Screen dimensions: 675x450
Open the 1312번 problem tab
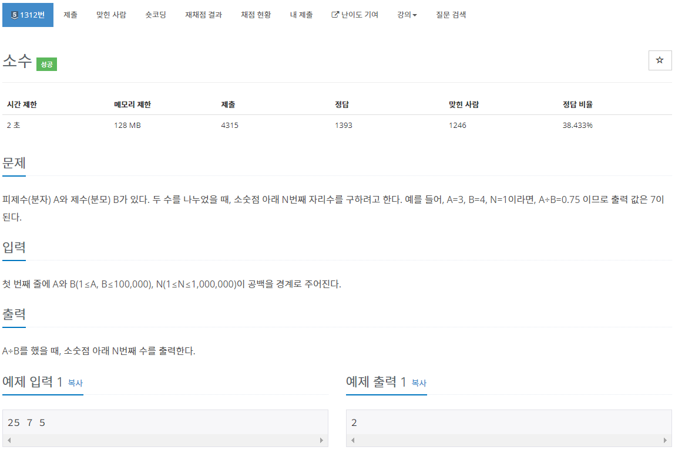coord(28,15)
